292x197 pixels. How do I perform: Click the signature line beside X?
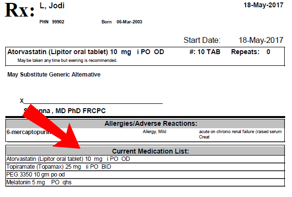point(93,103)
